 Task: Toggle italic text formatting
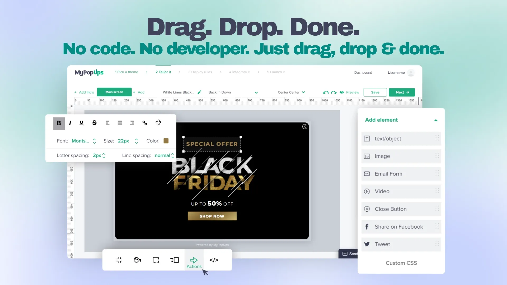pos(70,123)
